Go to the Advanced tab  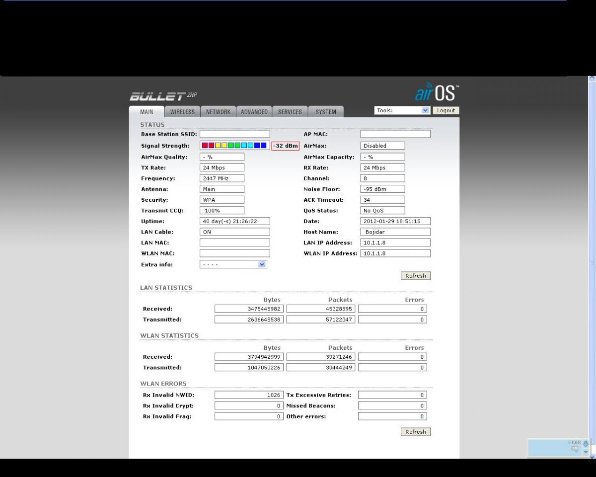tap(254, 112)
